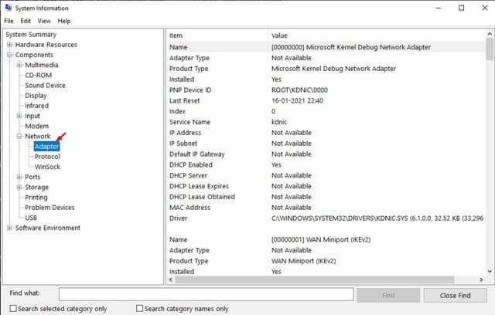Click the 16-01-2021 22:40 value
The image size is (495, 315).
click(x=297, y=101)
